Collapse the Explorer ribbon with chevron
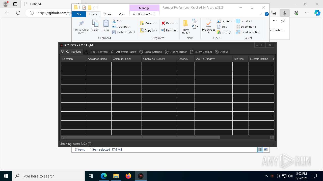Image resolution: width=323 pixels, height=181 pixels. [261, 14]
